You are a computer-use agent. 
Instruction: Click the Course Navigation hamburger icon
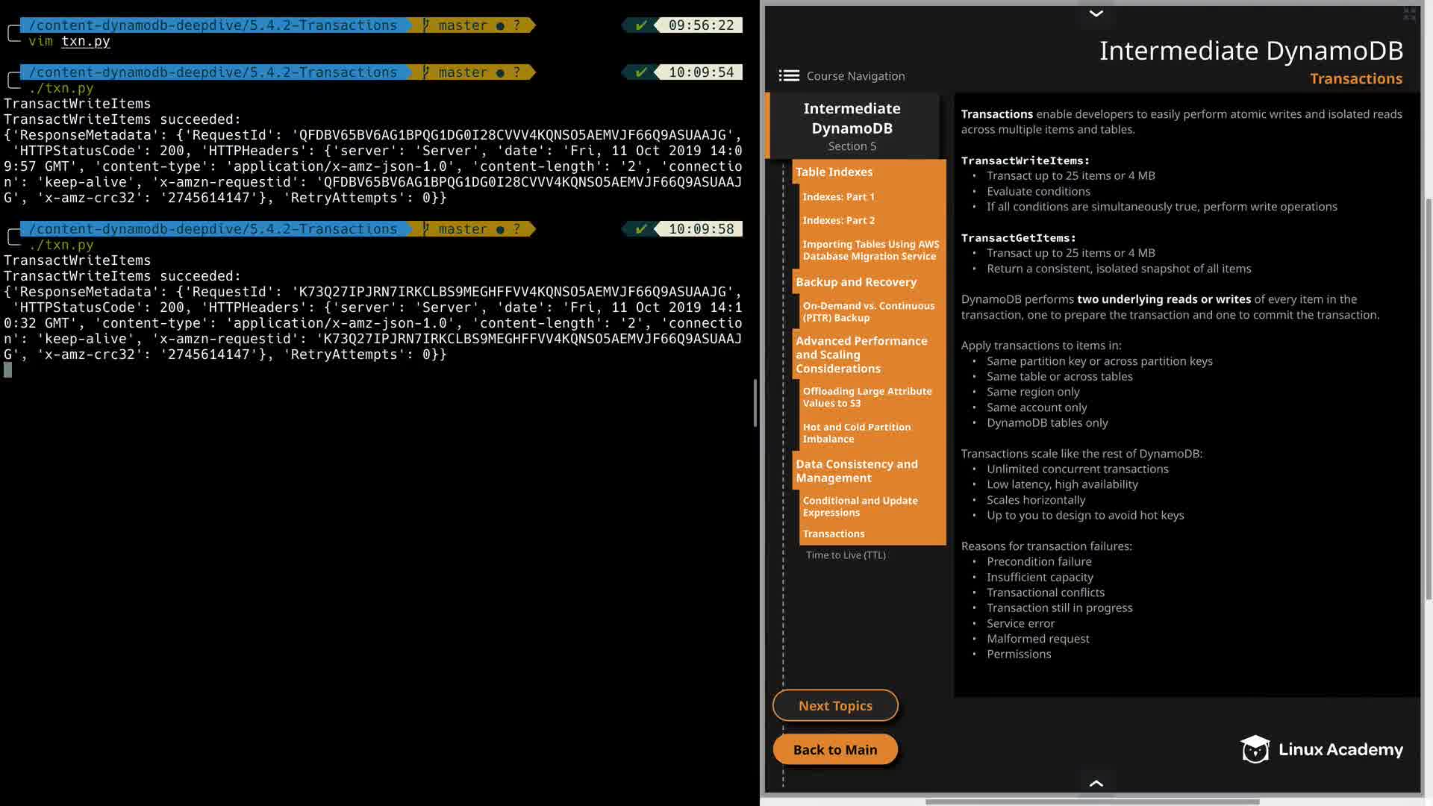pyautogui.click(x=789, y=76)
